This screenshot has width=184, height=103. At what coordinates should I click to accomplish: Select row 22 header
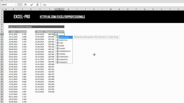(2, 64)
